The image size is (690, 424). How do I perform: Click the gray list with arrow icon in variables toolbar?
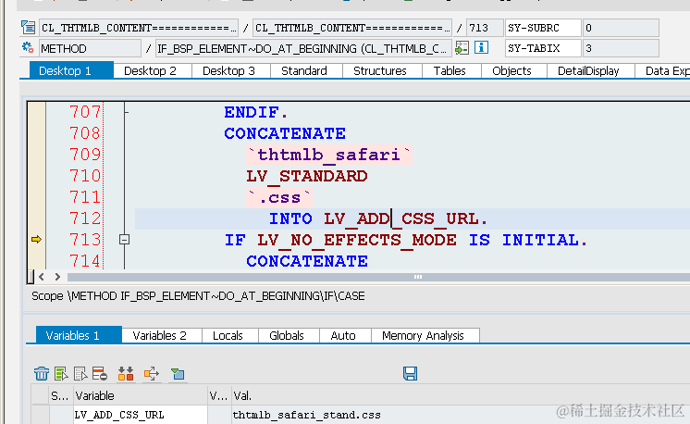pos(80,374)
